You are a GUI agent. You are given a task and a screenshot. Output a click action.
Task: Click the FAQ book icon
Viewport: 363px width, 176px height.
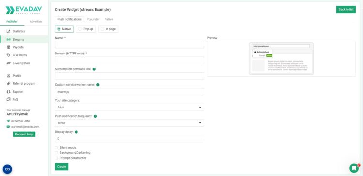[9, 99]
